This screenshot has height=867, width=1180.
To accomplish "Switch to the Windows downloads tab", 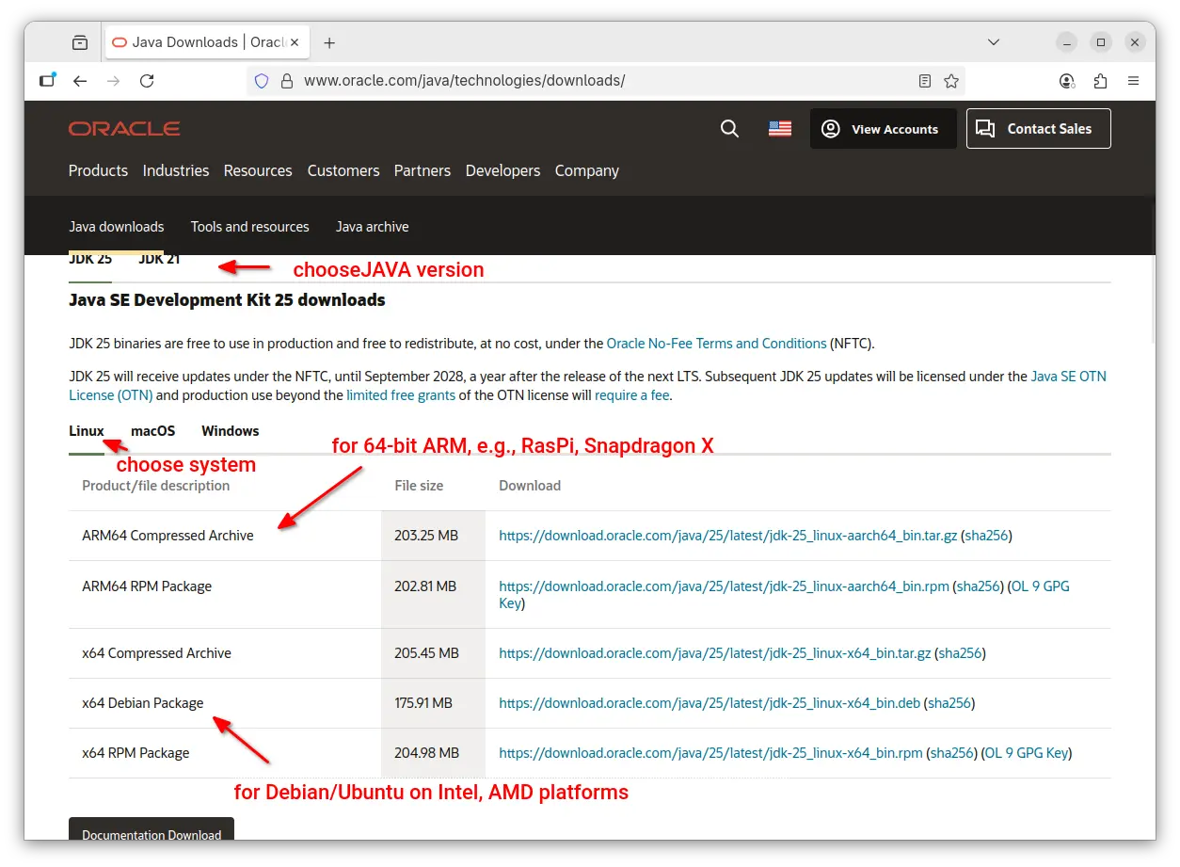I will tap(230, 431).
